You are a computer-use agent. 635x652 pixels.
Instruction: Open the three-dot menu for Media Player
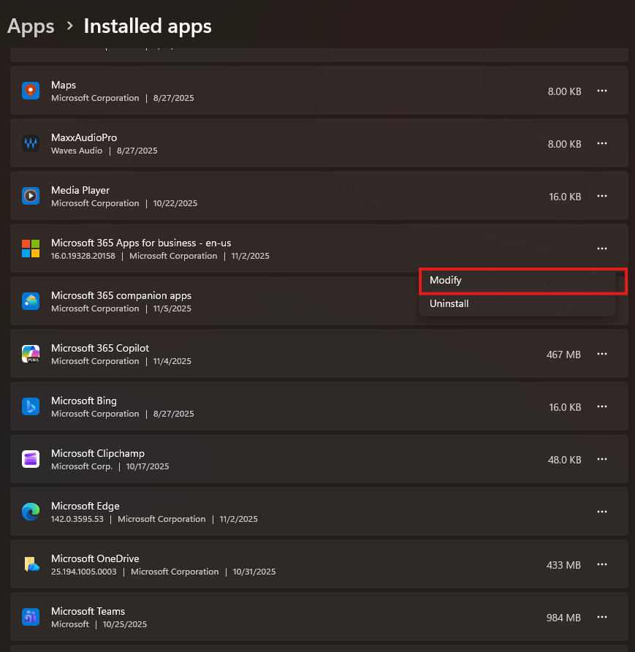(x=602, y=196)
